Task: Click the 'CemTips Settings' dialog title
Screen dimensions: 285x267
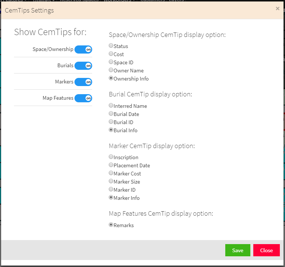Action: pyautogui.click(x=29, y=11)
